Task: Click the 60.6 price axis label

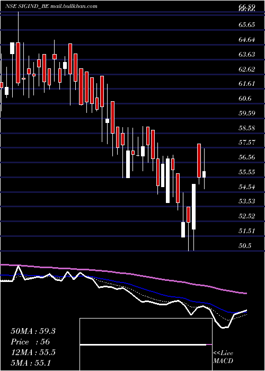Action: [x=245, y=99]
